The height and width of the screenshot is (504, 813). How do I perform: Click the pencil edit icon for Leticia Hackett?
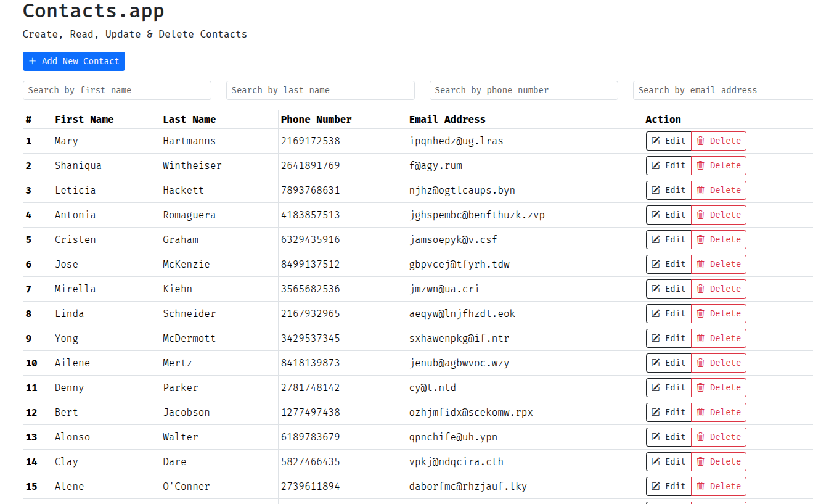point(656,190)
